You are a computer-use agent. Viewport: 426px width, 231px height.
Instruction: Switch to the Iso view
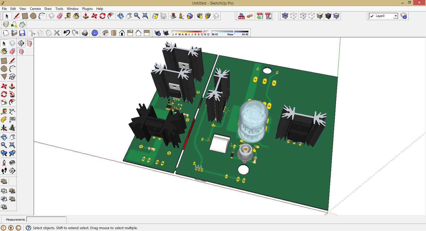point(105,33)
